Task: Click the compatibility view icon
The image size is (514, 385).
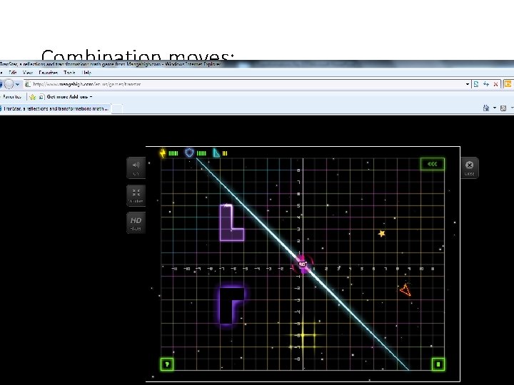Action: (476, 84)
